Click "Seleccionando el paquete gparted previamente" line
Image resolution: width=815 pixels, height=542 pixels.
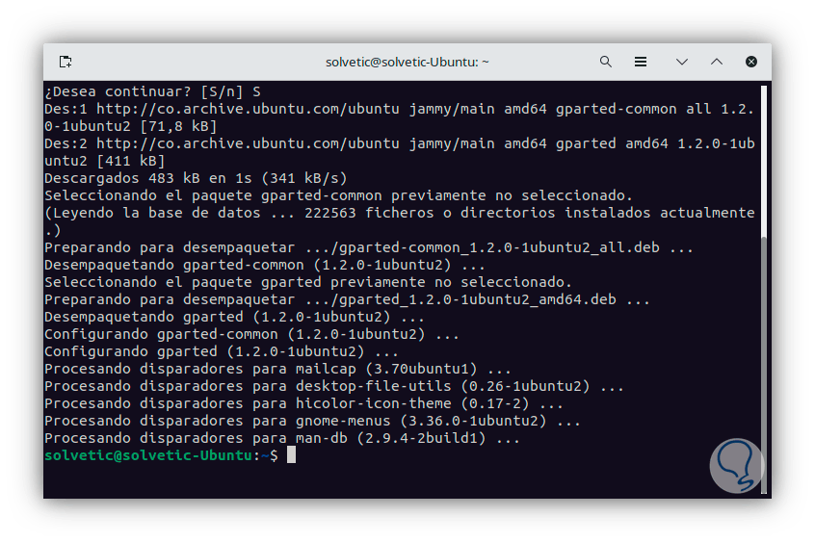tap(307, 282)
